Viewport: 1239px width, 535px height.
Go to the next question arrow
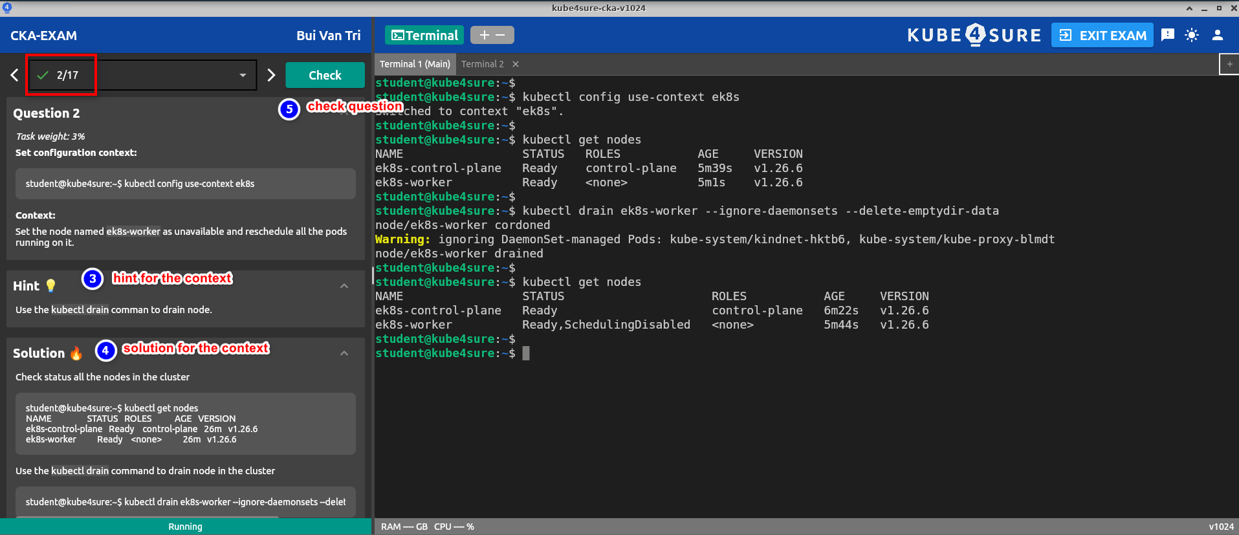tap(271, 75)
